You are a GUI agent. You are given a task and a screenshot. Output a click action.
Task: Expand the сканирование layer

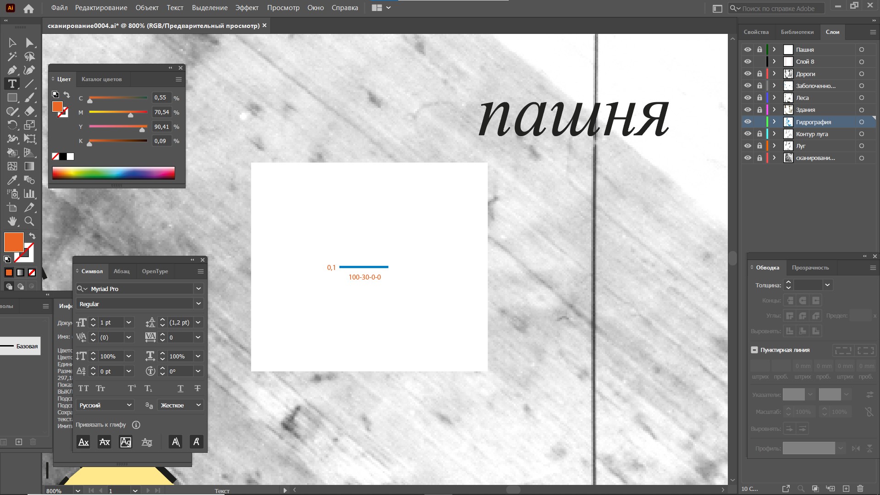(774, 158)
